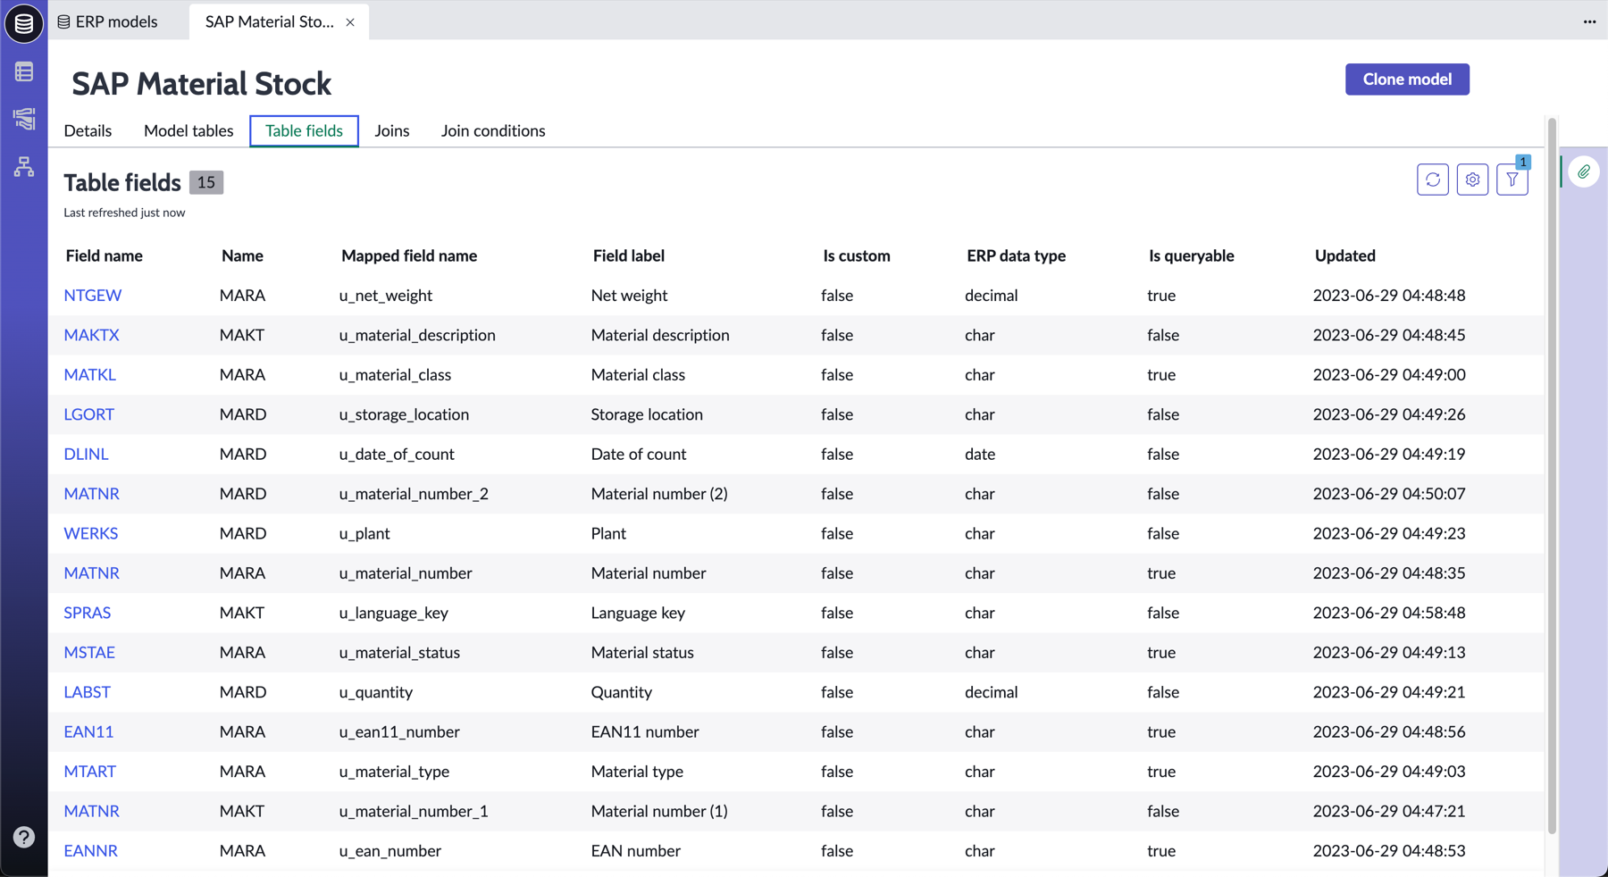Select the 'u_plant' mapped field cell

(x=364, y=533)
